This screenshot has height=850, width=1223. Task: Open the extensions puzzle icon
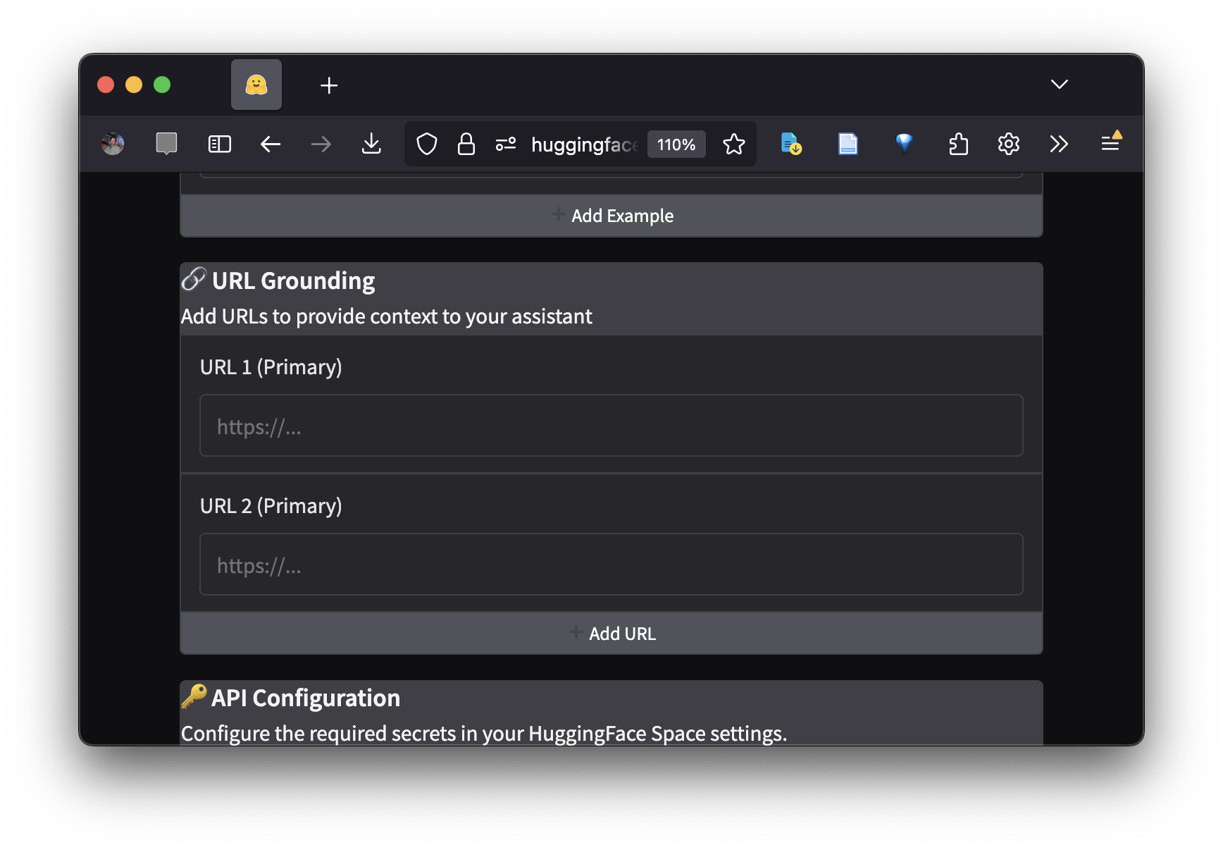958,144
